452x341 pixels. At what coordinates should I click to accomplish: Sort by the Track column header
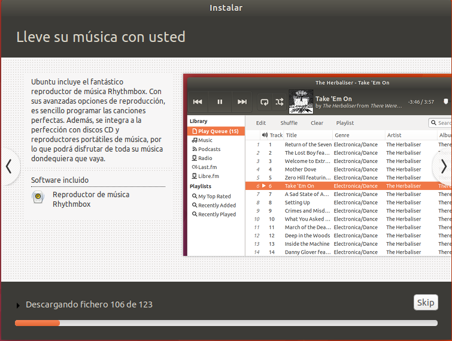point(276,135)
